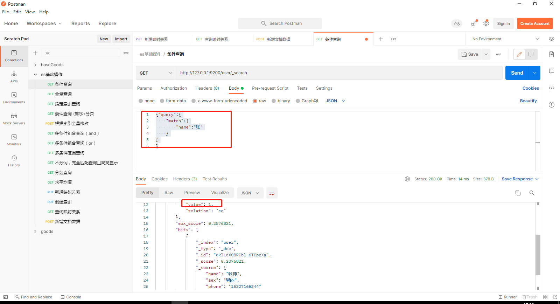Switch to the Raw response view

point(169,193)
